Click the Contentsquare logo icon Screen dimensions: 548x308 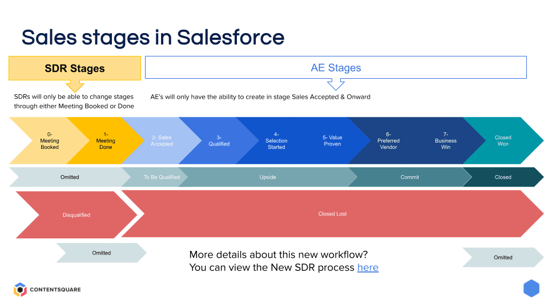coord(20,290)
